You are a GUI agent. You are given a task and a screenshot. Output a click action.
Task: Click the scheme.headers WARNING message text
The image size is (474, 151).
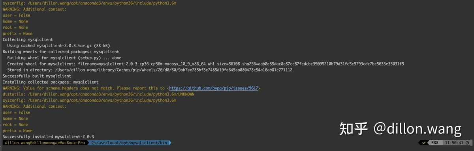pyautogui.click(x=132, y=88)
